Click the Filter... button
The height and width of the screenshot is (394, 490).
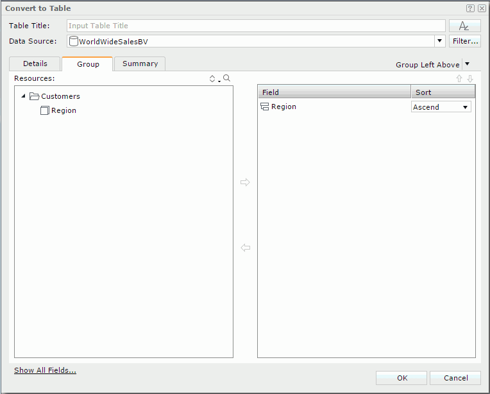tap(465, 41)
